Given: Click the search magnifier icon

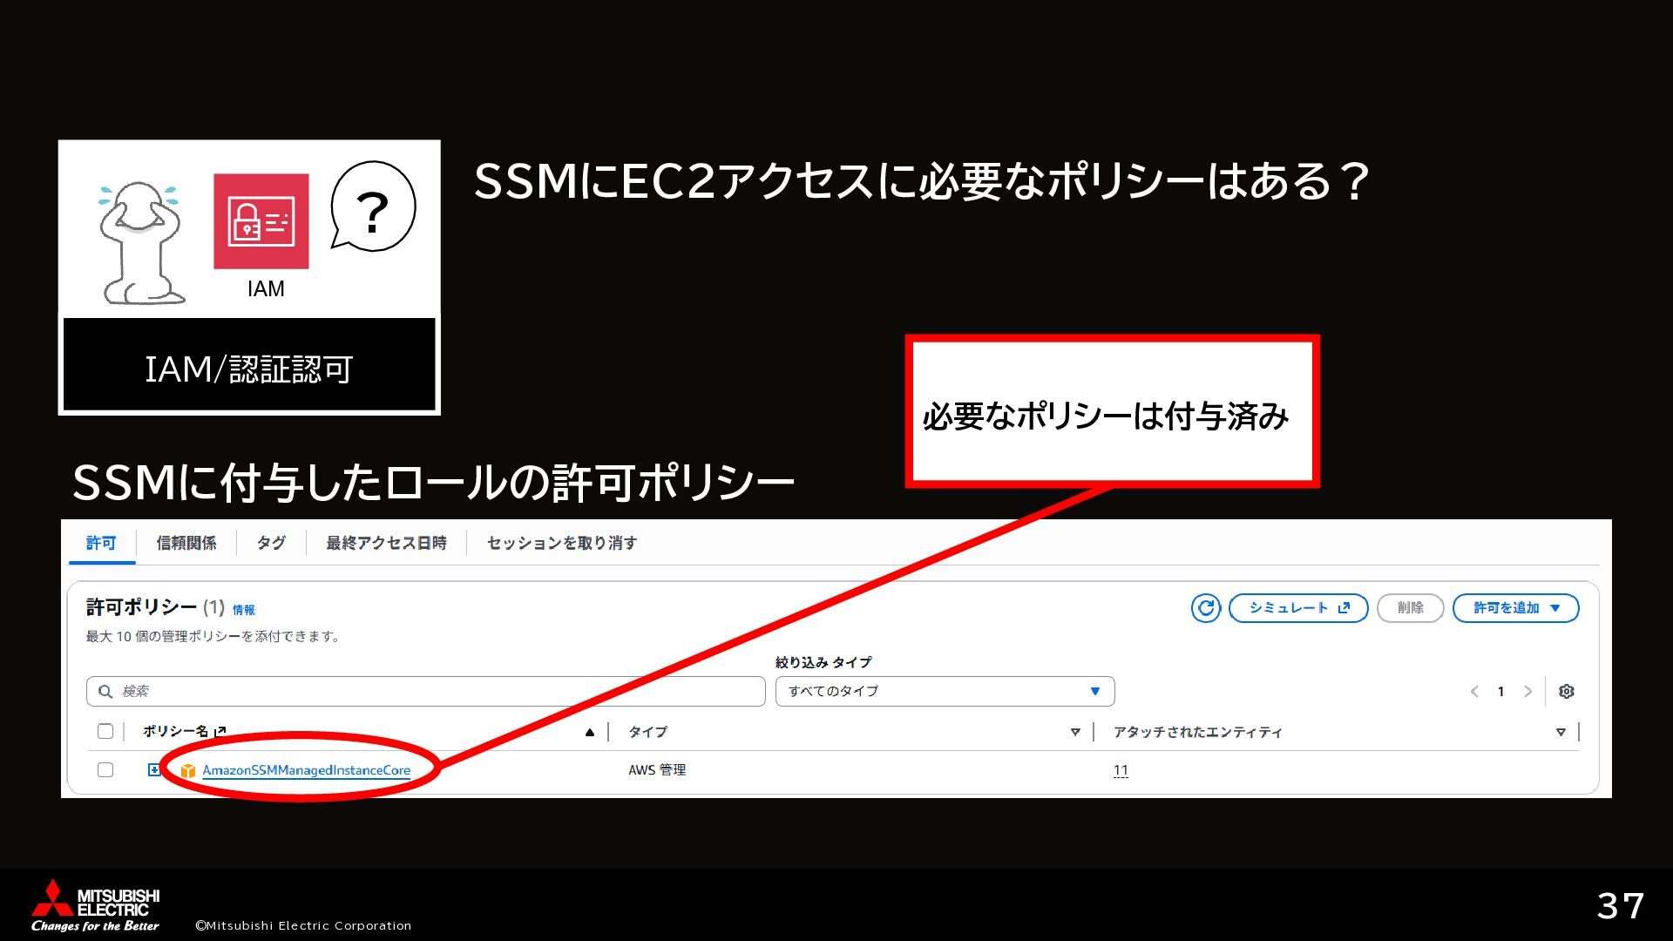Looking at the screenshot, I should [x=105, y=691].
